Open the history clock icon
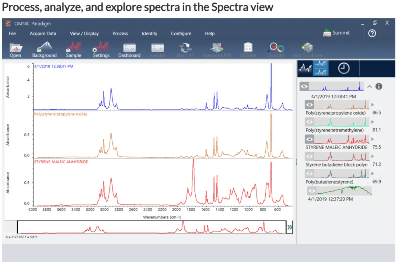The height and width of the screenshot is (262, 398). (x=344, y=68)
